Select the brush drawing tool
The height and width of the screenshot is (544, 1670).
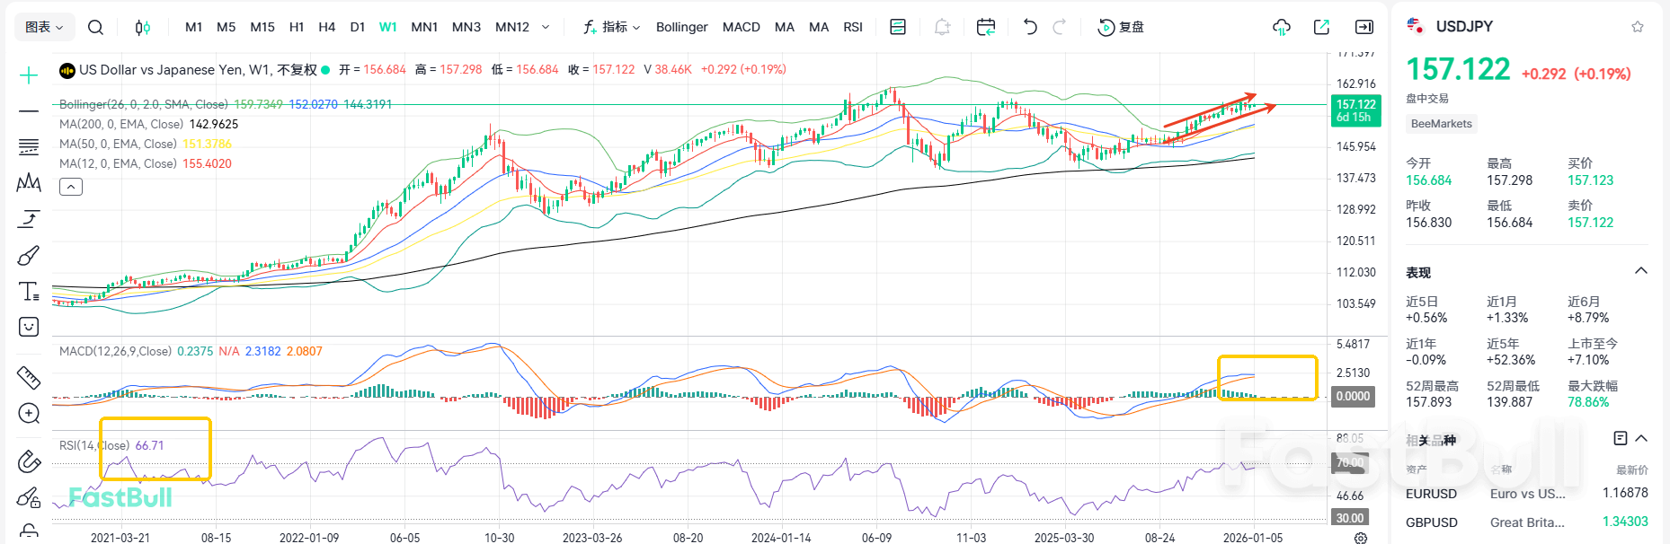[x=29, y=256]
